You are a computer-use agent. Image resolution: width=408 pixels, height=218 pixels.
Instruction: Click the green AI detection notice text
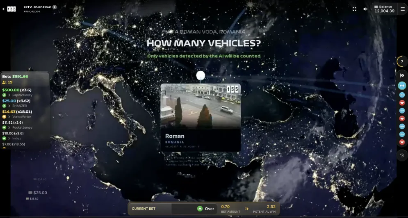(204, 56)
